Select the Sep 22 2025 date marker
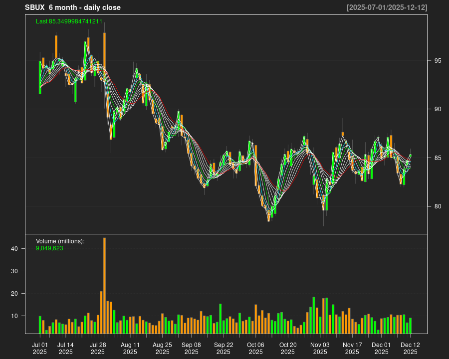The image size is (449, 359). [224, 348]
